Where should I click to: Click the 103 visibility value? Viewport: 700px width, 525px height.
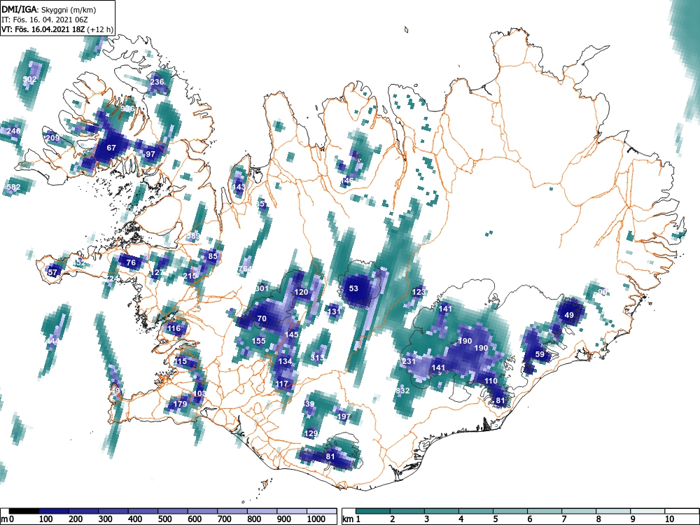point(199,394)
